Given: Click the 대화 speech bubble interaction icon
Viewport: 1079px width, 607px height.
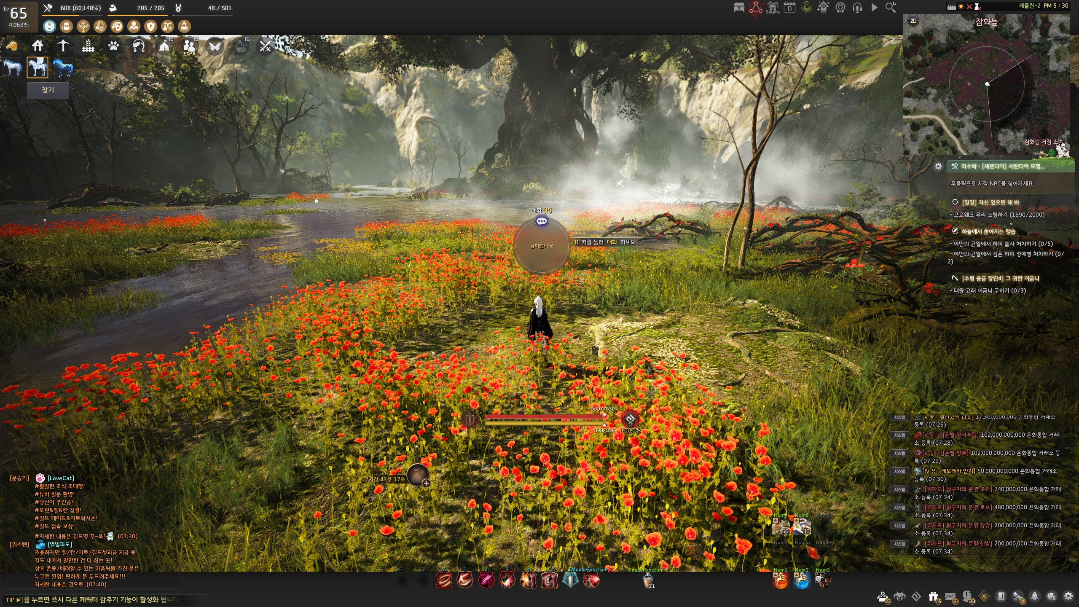Looking at the screenshot, I should tap(542, 221).
